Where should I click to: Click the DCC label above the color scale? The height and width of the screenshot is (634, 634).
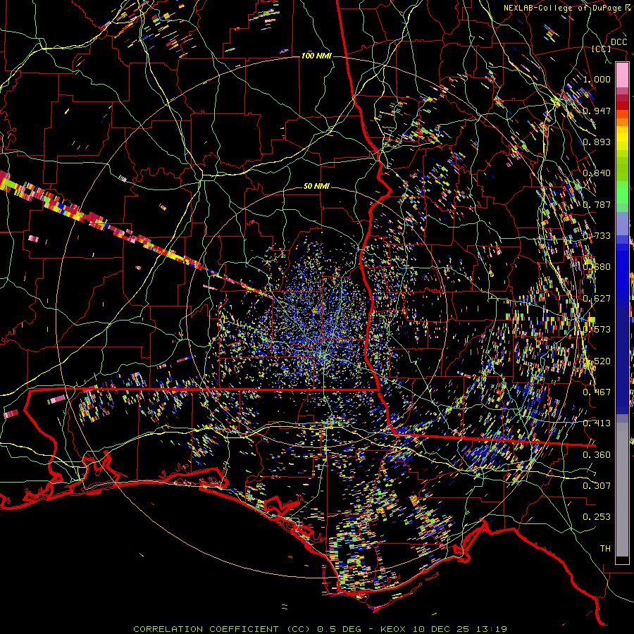(x=619, y=42)
